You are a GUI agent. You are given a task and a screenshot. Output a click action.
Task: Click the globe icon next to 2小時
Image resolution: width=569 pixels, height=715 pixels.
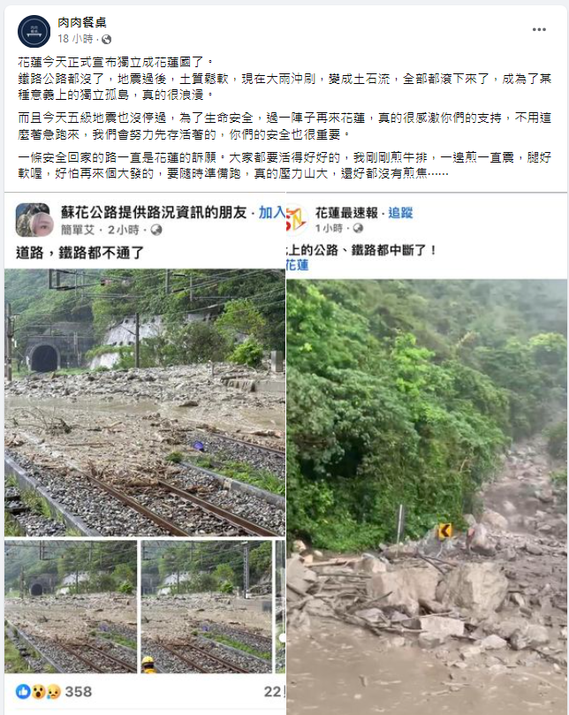pos(156,231)
